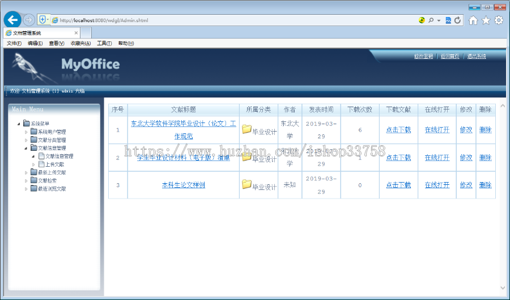Click the browser Forward arrow button
The image size is (510, 300).
tap(29, 20)
